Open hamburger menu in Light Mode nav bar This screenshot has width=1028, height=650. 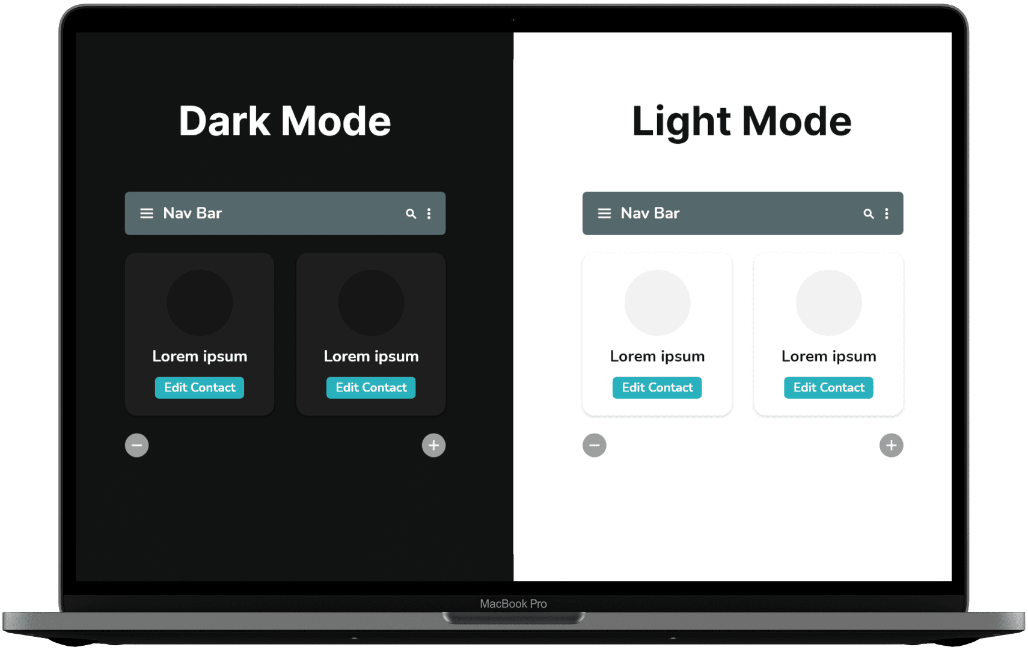coord(604,213)
